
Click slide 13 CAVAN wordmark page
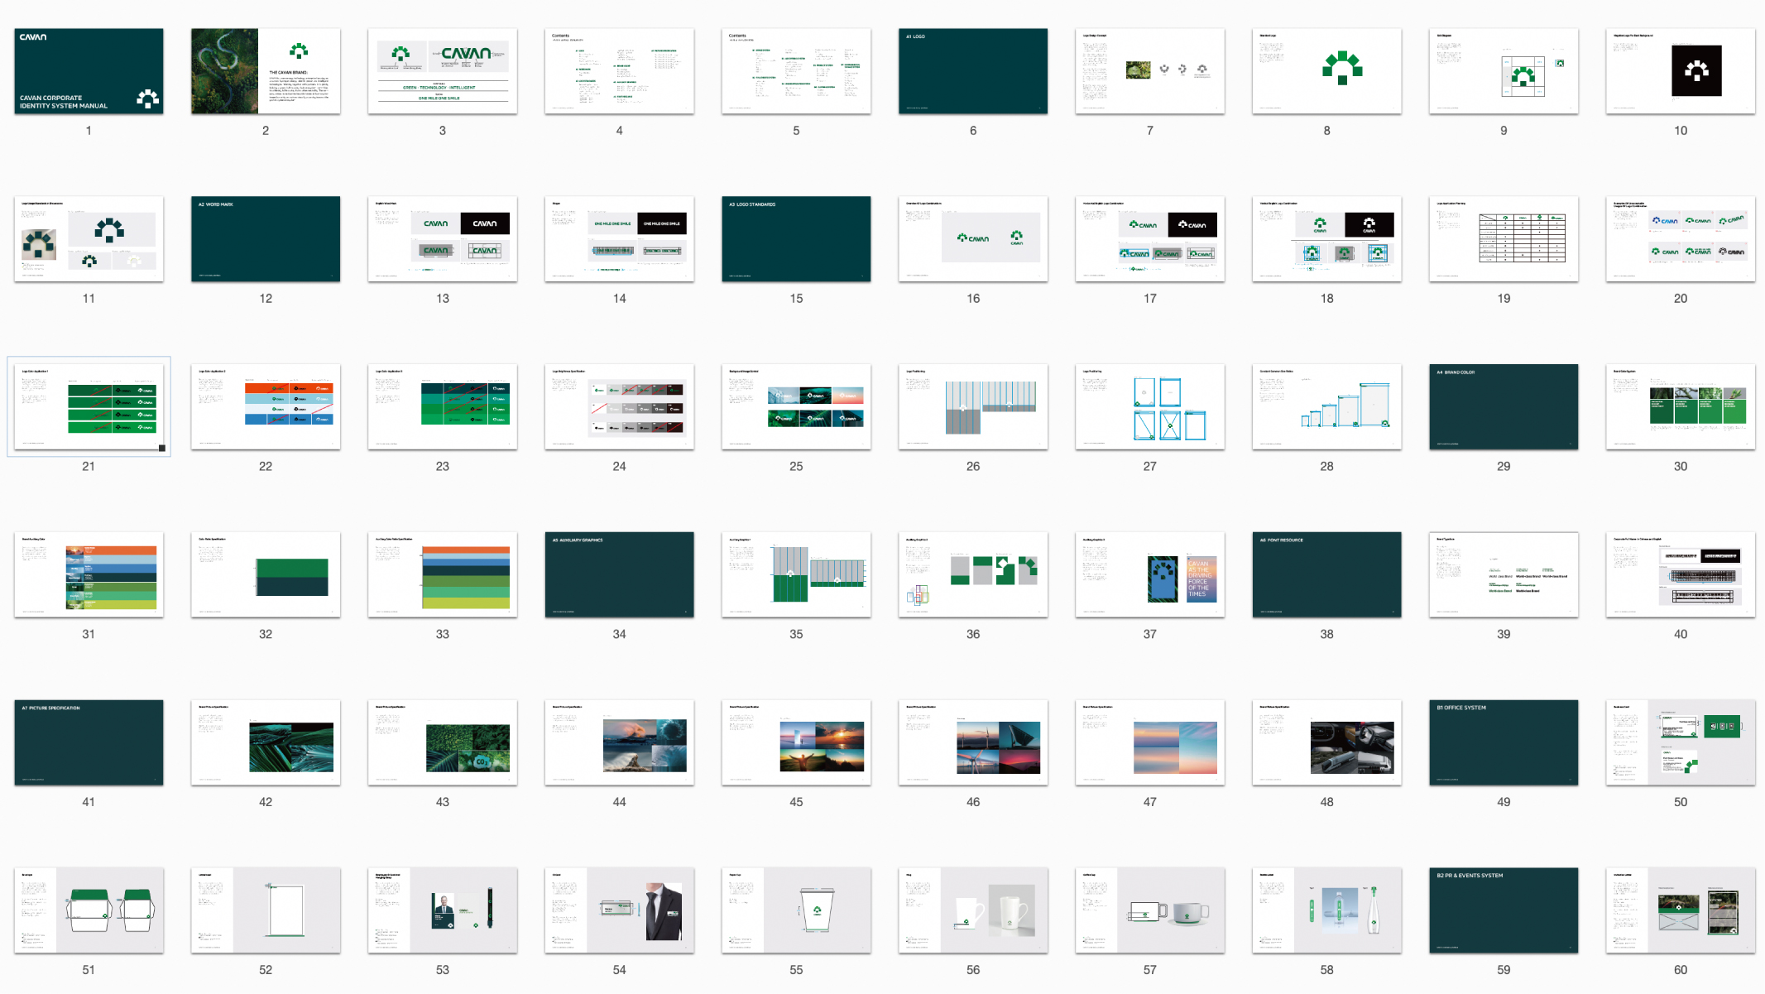click(443, 239)
